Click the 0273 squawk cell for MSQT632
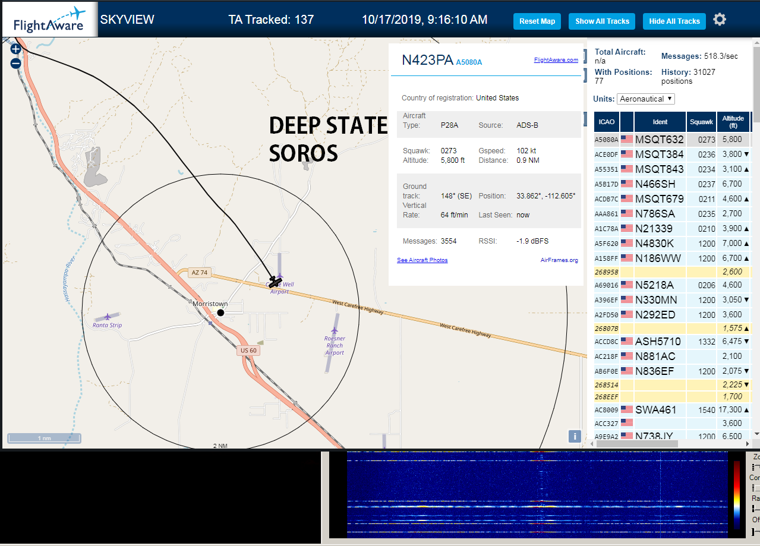The height and width of the screenshot is (546, 760). click(701, 140)
